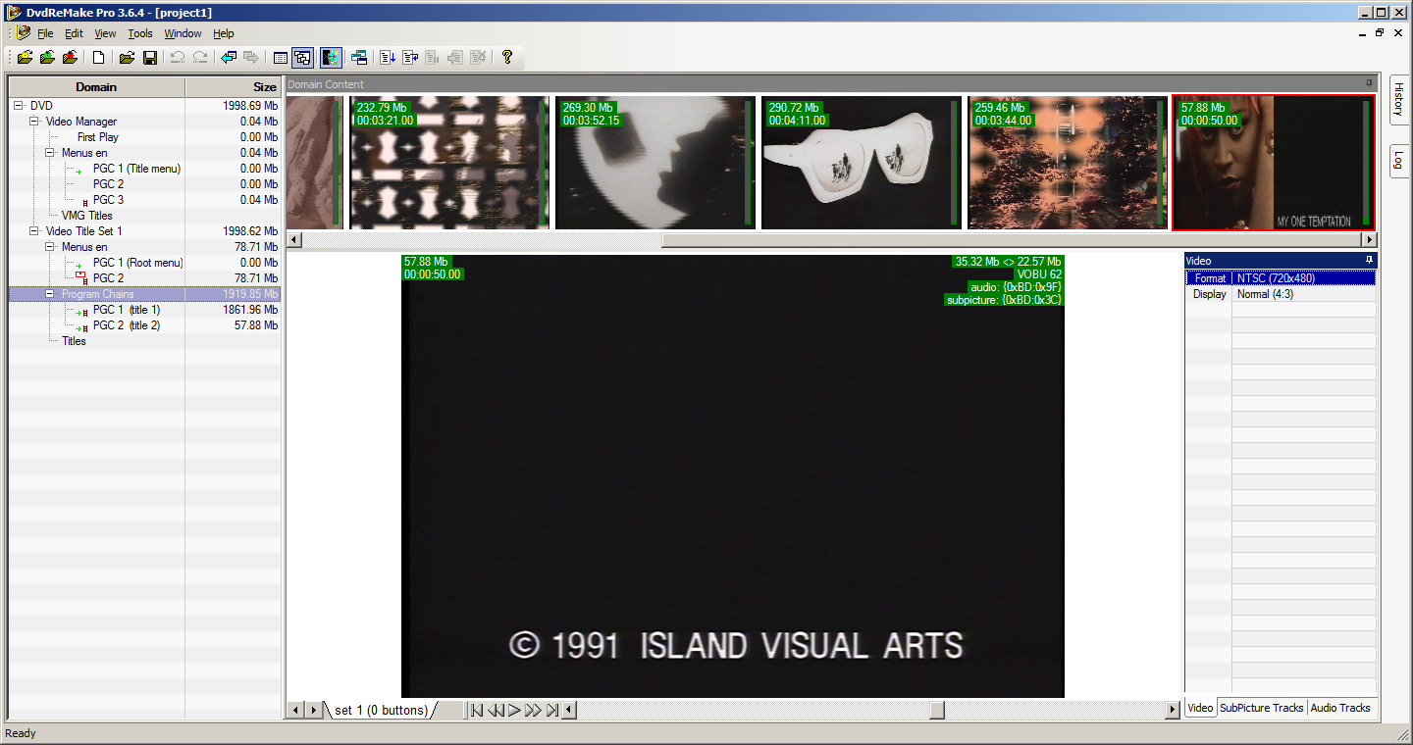Collapse the DVD root node

tap(19, 106)
